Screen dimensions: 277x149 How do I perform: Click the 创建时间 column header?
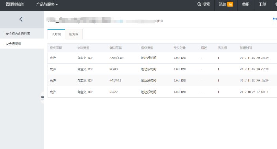pos(246,48)
